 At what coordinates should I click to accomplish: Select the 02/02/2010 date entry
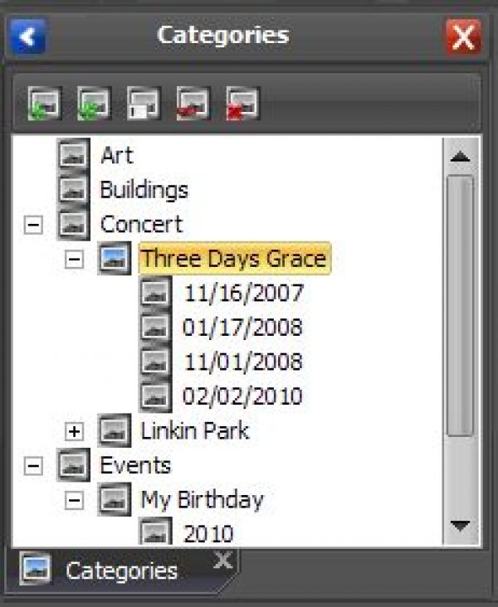243,396
